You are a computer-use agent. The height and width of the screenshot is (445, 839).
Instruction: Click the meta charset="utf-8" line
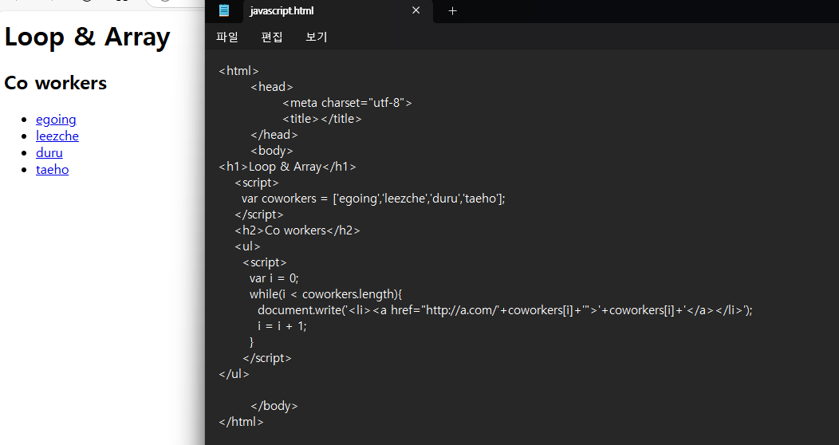tap(347, 103)
